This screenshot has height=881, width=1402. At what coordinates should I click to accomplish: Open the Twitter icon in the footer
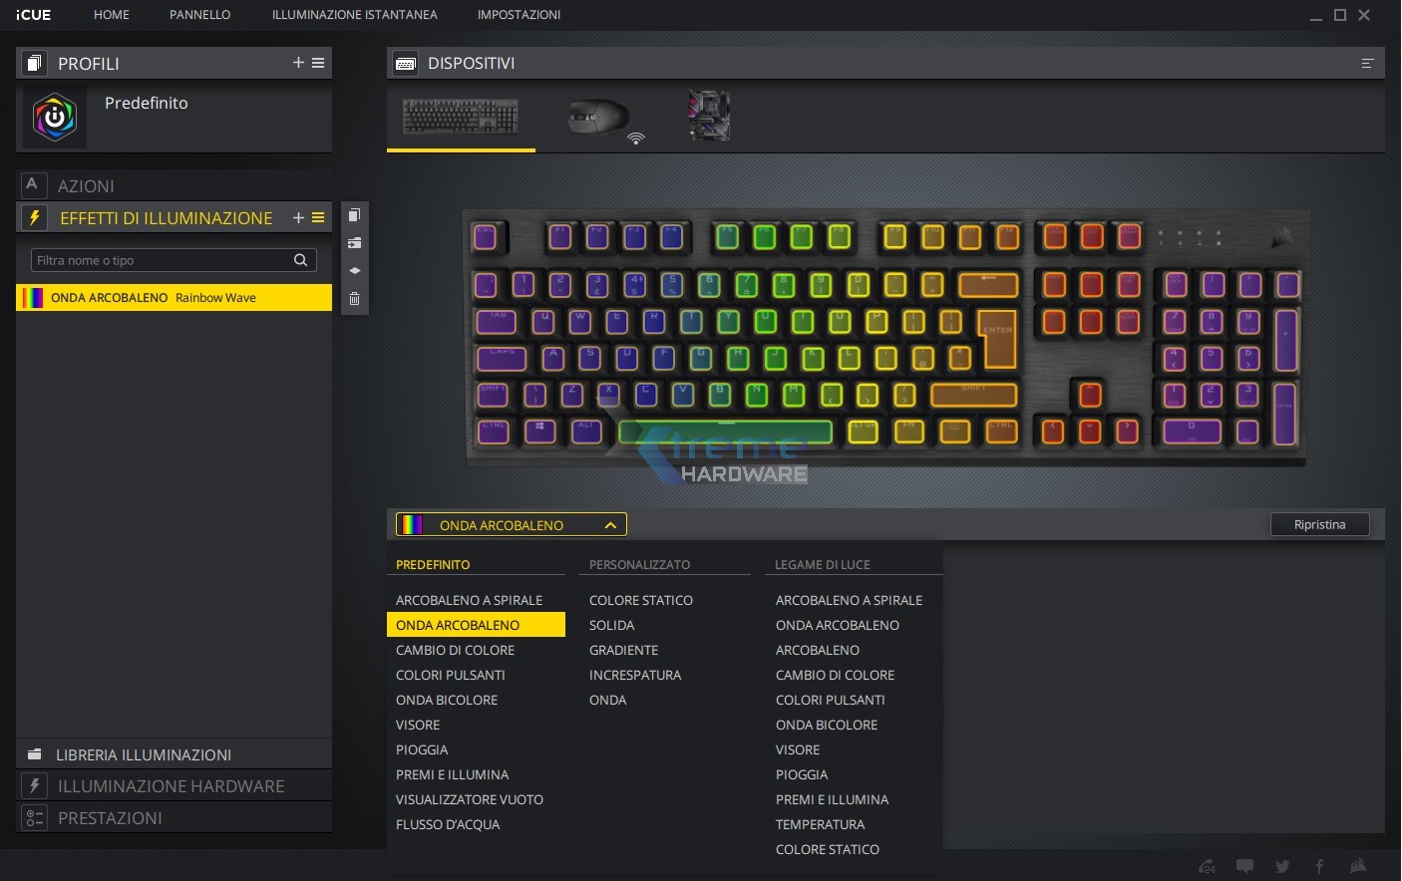coord(1282,866)
